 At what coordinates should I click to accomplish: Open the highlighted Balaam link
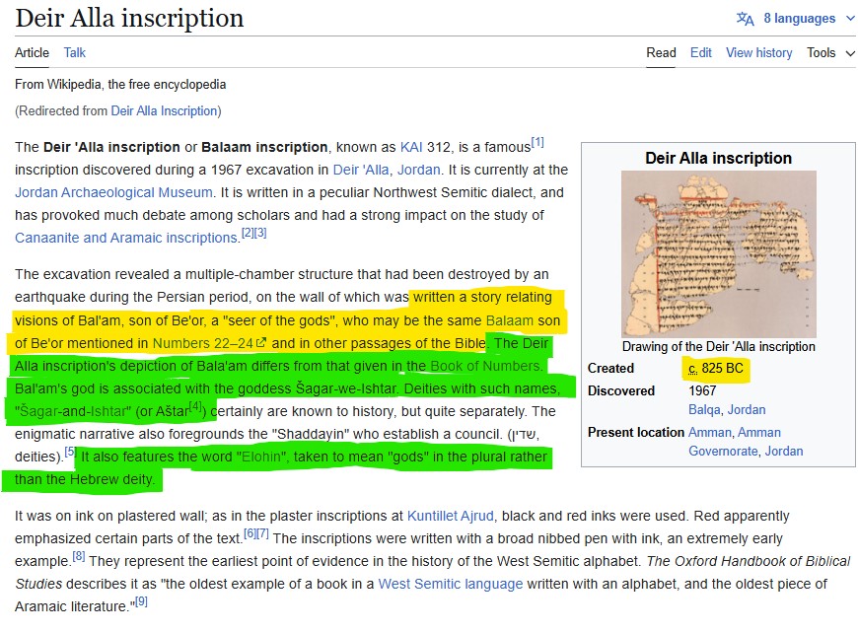[509, 320]
